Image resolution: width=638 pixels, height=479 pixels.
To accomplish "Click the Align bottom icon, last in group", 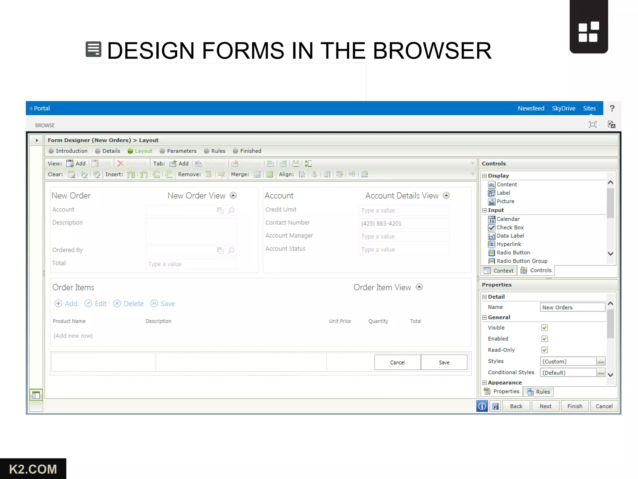I will pos(364,174).
